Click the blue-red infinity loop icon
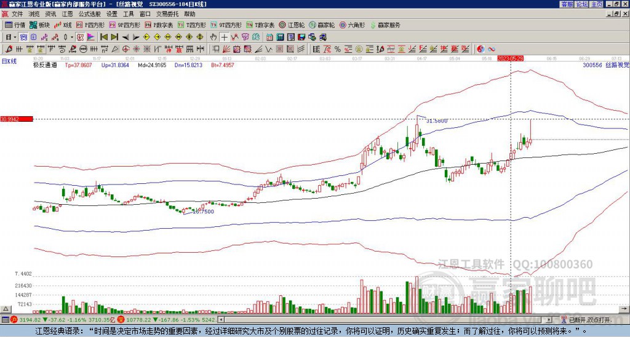Image resolution: width=630 pixels, height=337 pixels. [x=492, y=49]
